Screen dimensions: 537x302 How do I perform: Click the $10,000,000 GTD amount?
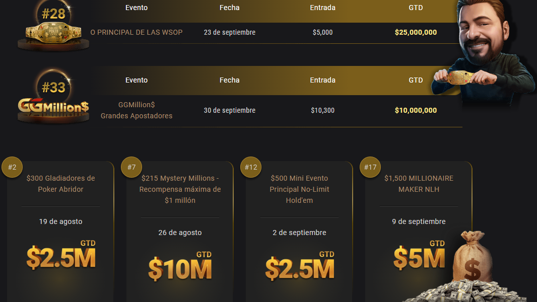tap(416, 110)
